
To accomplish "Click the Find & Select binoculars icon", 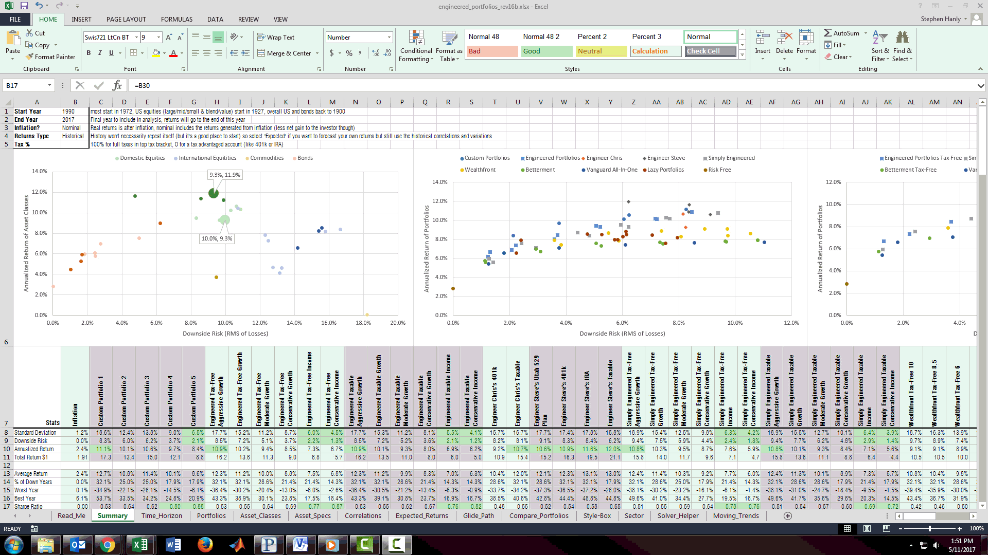I will pyautogui.click(x=902, y=38).
